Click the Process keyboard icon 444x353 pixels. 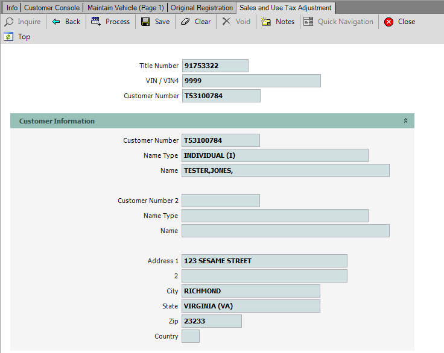tap(96, 22)
